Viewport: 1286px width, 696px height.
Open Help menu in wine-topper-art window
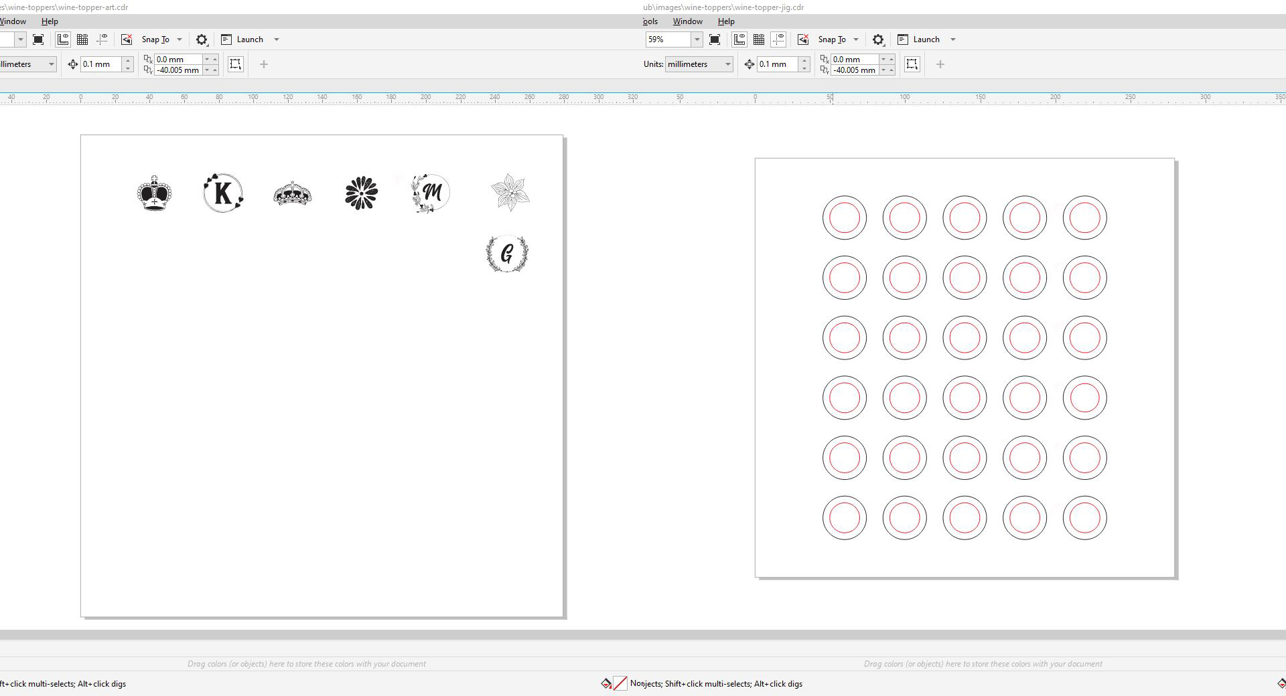(x=50, y=21)
